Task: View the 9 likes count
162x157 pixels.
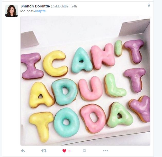Action: click(x=69, y=151)
